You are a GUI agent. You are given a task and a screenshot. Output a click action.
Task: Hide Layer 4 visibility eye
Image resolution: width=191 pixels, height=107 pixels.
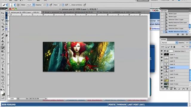coord(162,54)
